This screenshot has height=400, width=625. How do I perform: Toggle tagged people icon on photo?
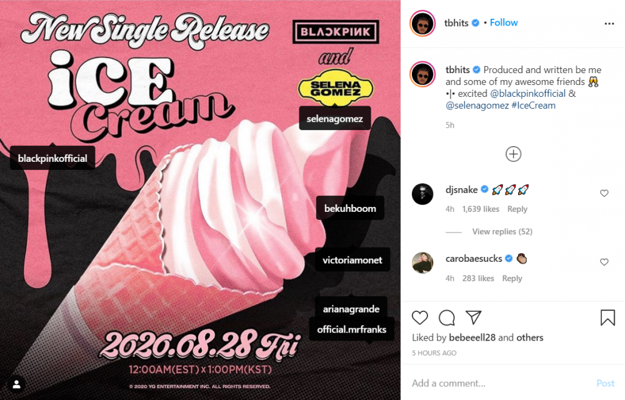(x=16, y=384)
